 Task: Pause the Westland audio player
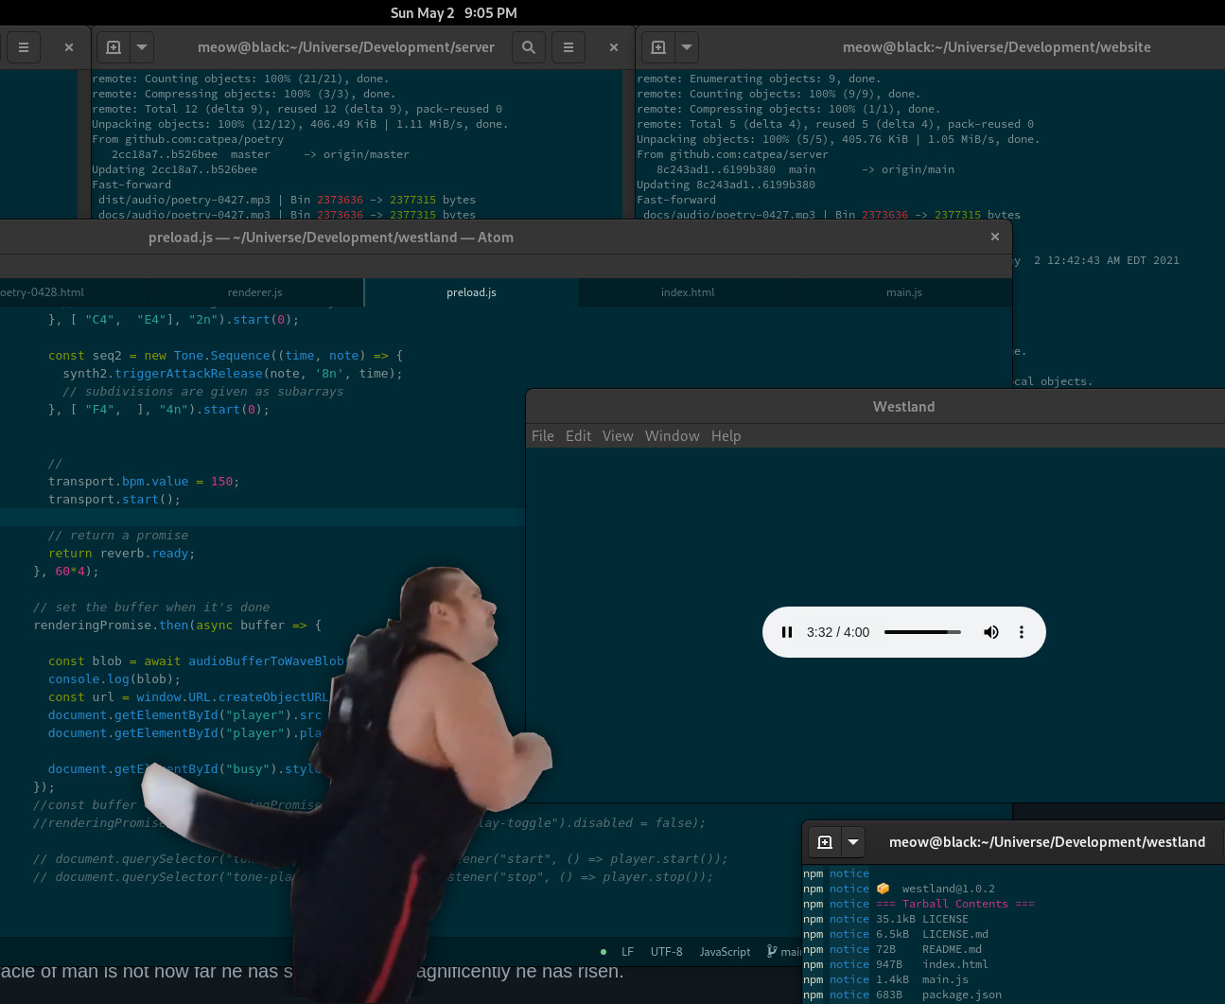[786, 632]
